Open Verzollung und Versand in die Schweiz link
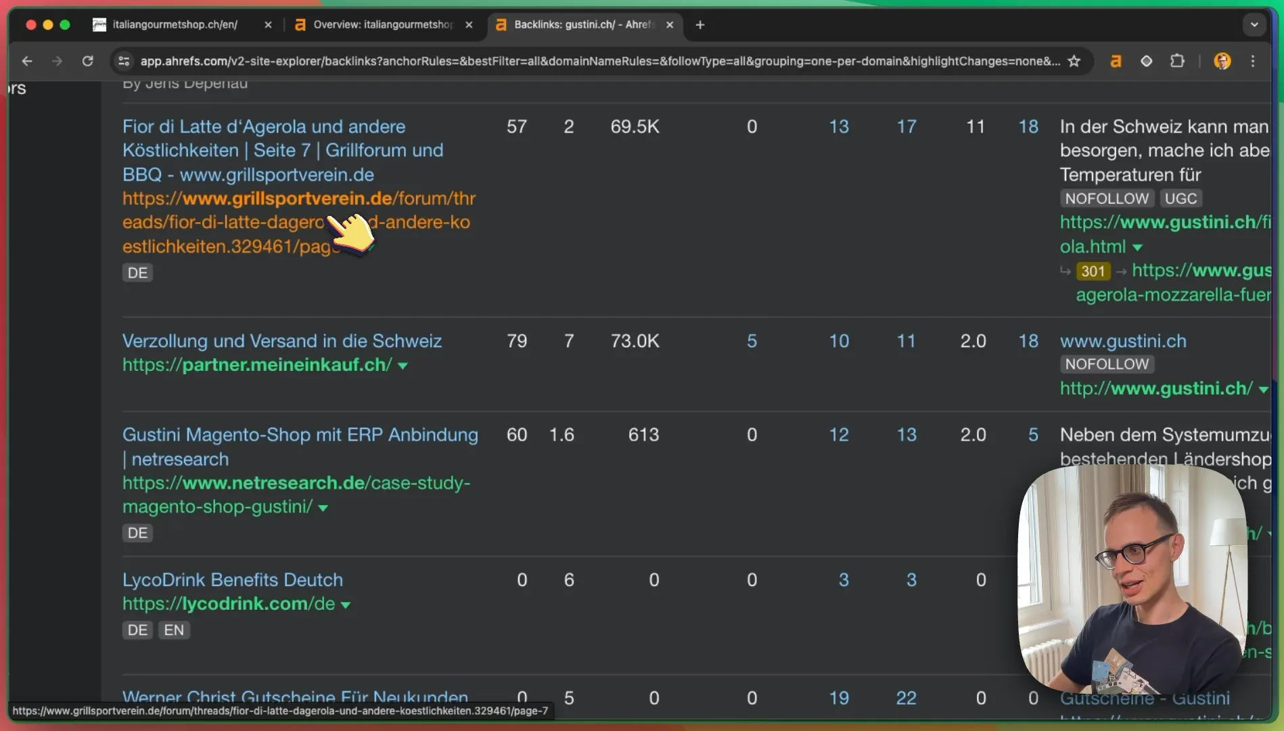This screenshot has height=731, width=1284. click(282, 340)
